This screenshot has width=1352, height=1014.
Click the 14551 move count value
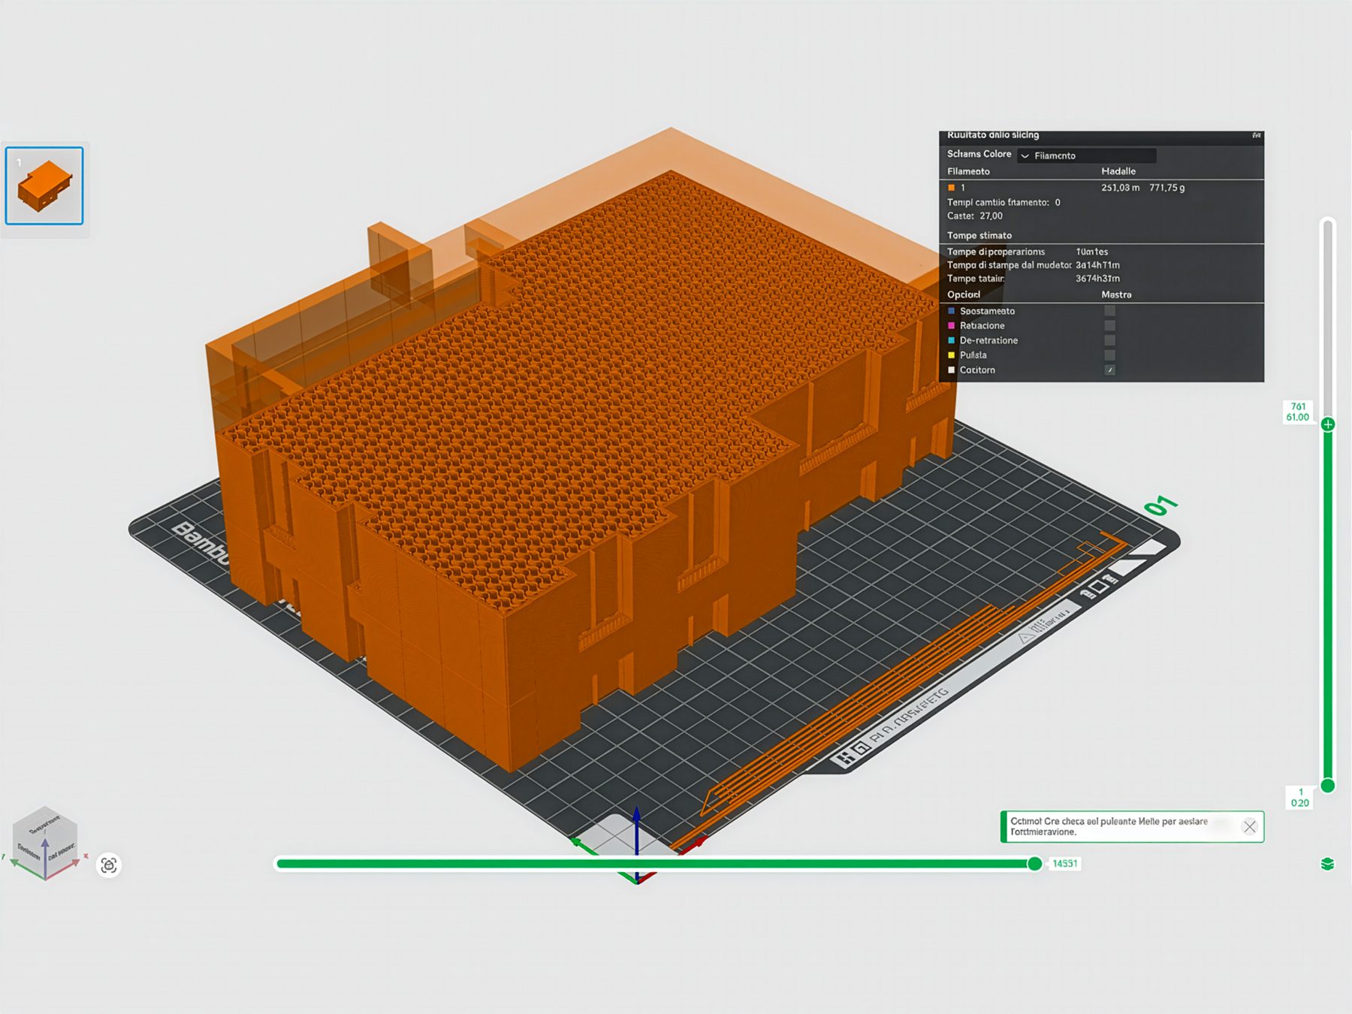point(1064,864)
